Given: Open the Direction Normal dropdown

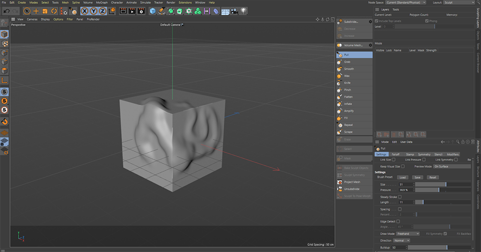Looking at the screenshot, I should 402,240.
